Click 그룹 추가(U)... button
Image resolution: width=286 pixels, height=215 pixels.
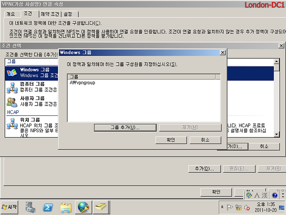[x=125, y=127]
